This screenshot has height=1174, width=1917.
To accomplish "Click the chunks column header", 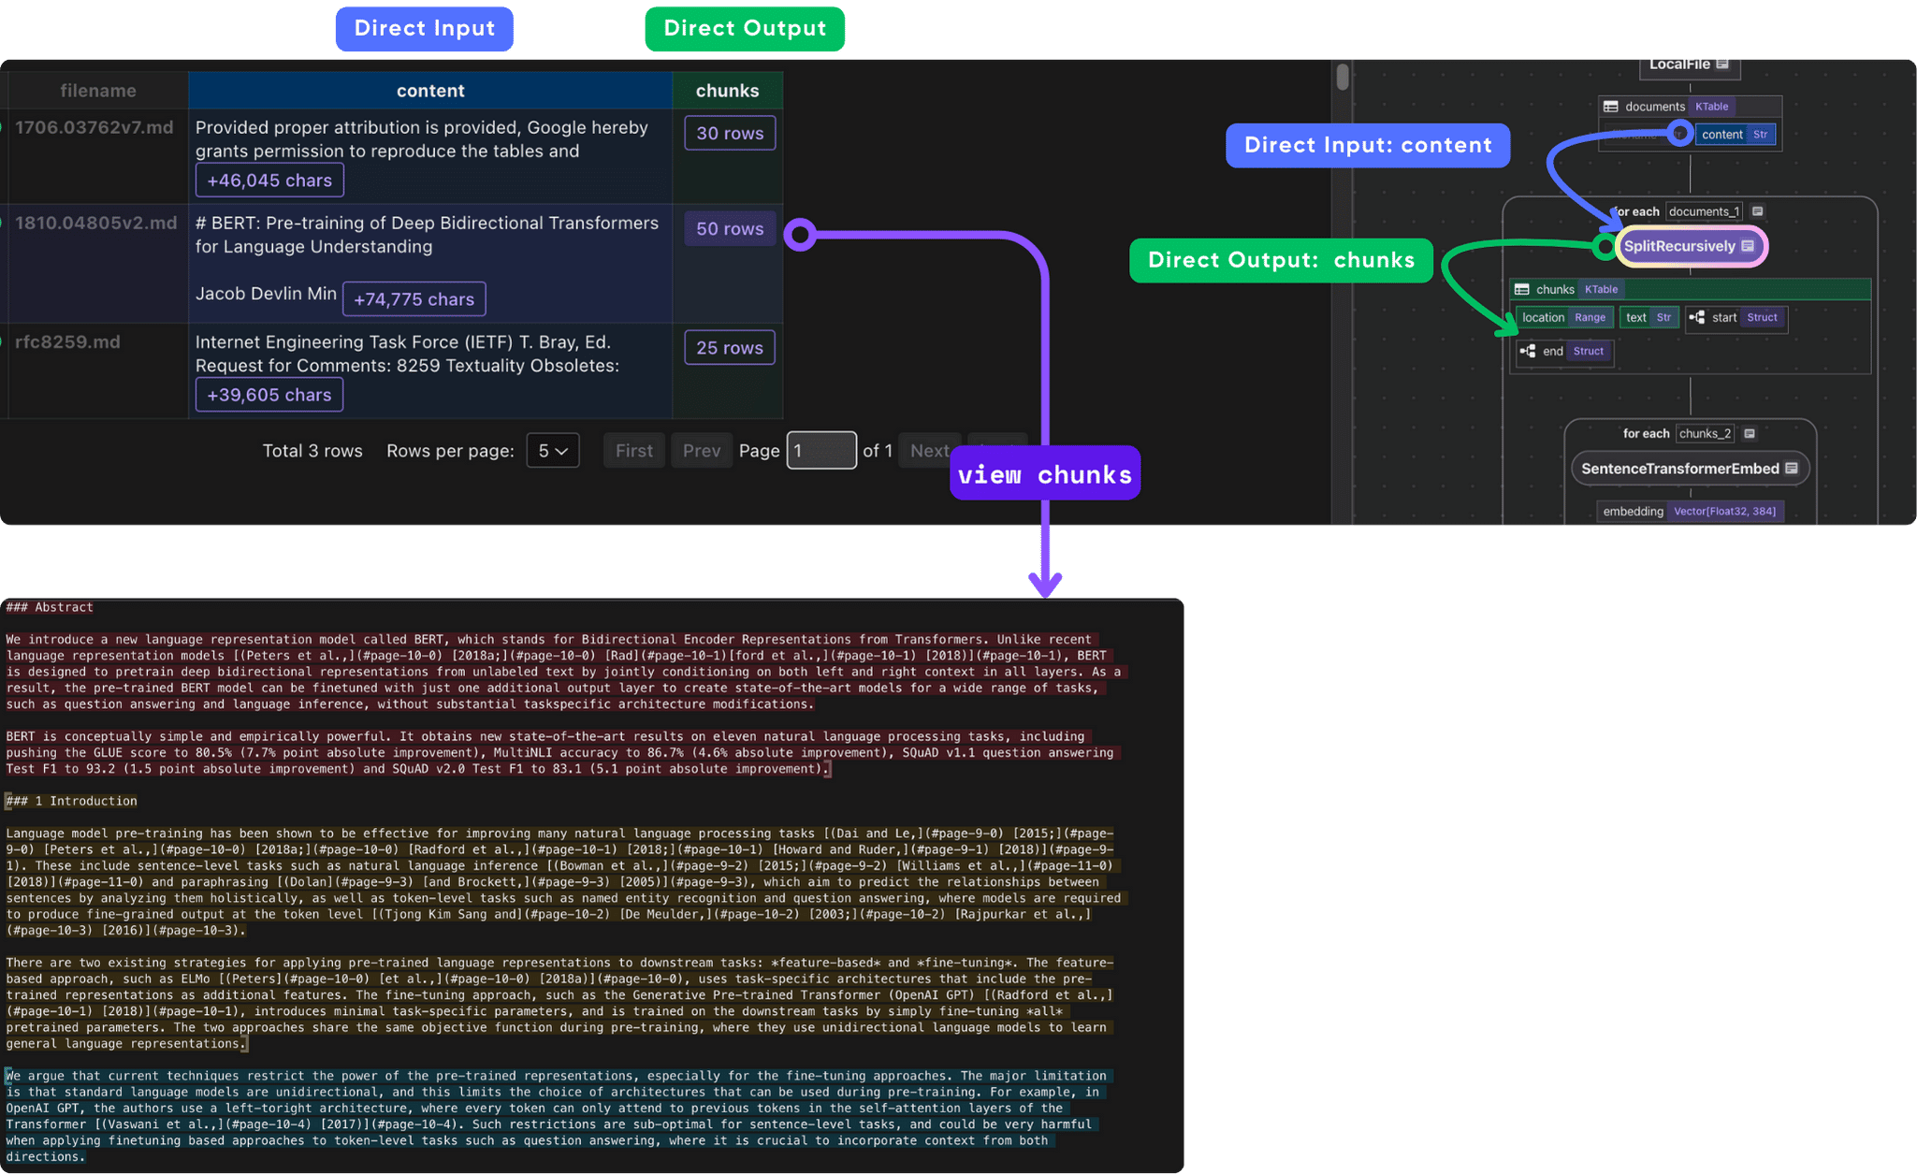I will pos(727,91).
